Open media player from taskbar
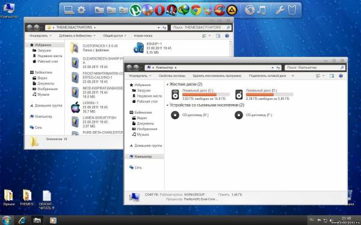 click(x=53, y=220)
